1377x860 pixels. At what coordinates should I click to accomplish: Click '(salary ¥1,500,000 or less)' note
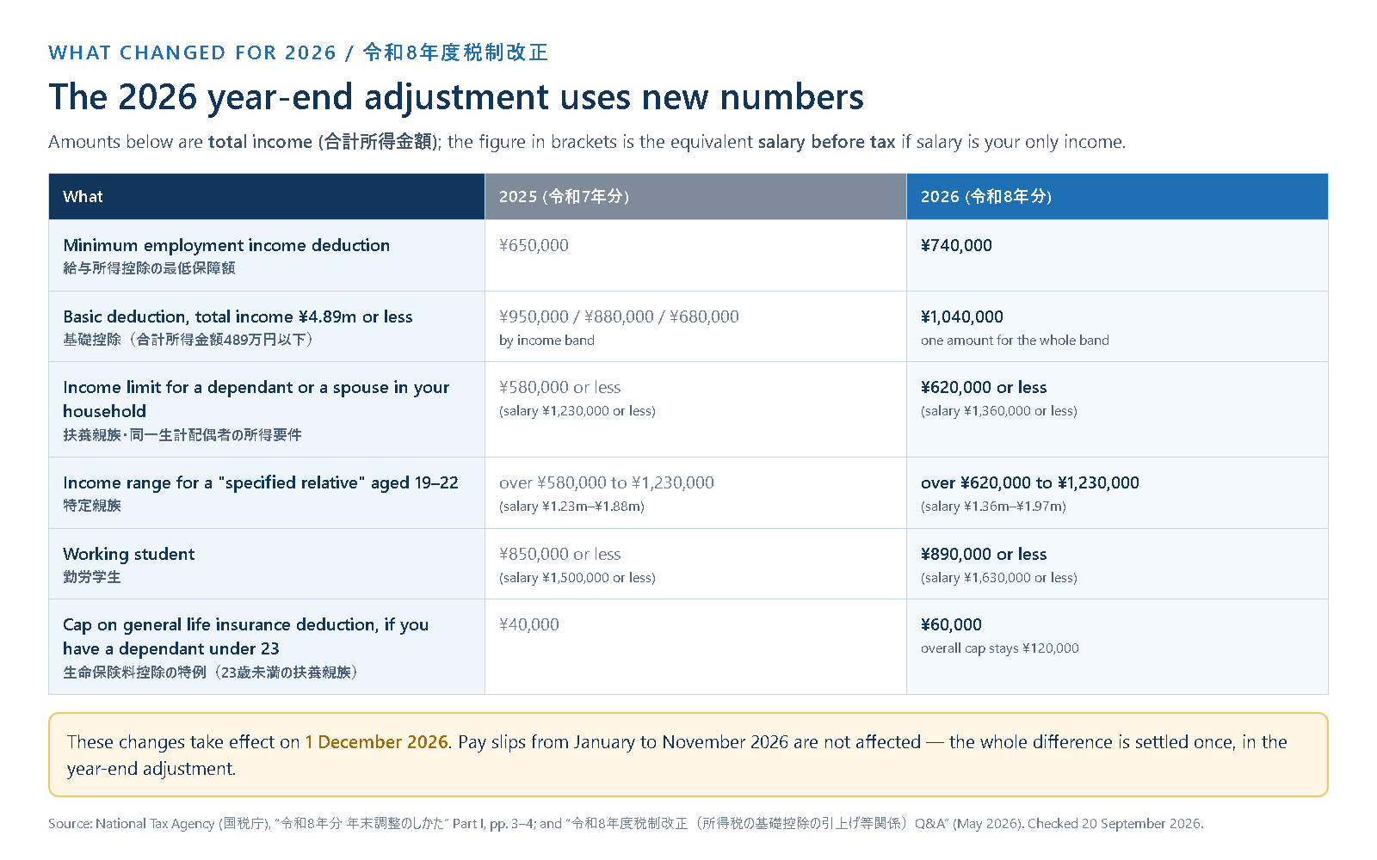pos(577,578)
